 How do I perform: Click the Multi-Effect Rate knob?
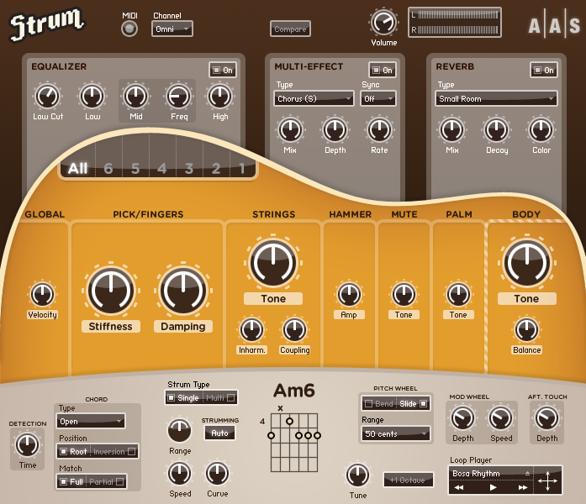[x=379, y=130]
